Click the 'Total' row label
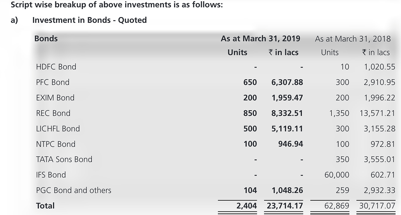Viewport: 401px width, 215px height. click(x=45, y=206)
